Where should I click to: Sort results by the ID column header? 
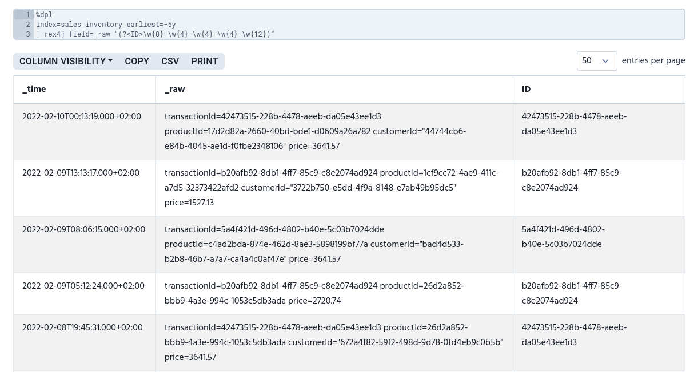click(x=526, y=90)
